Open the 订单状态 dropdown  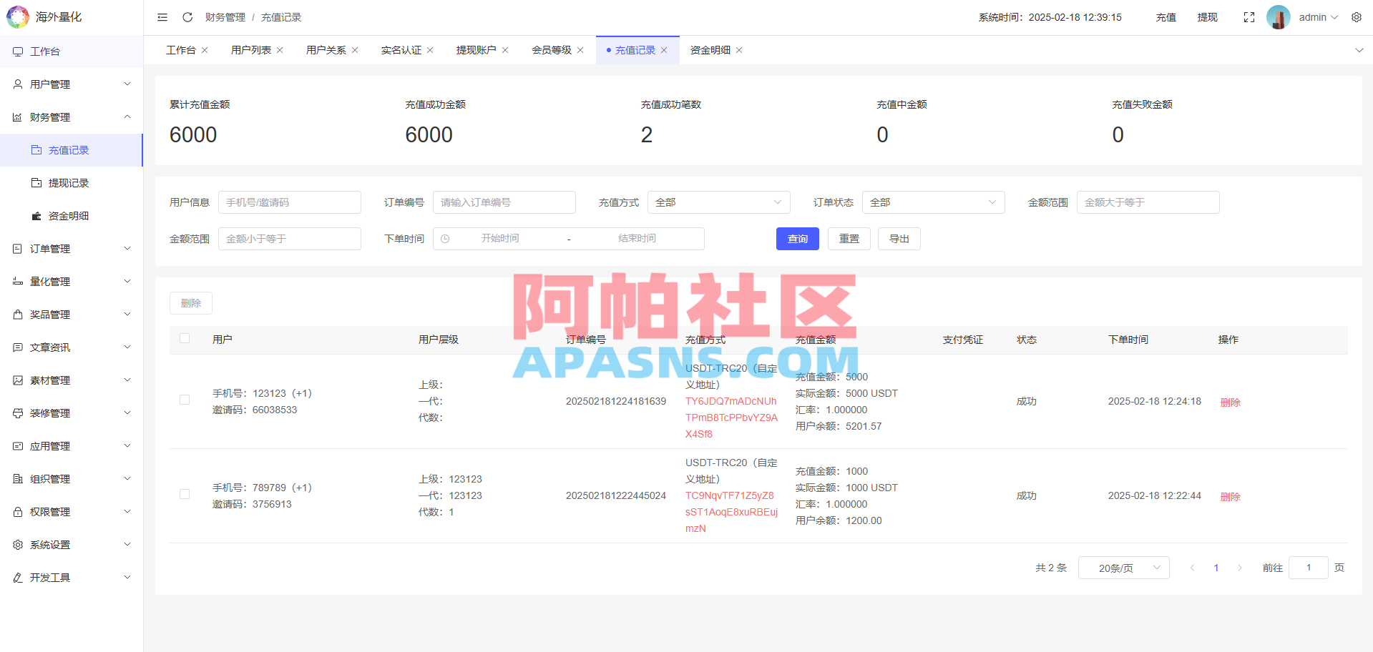(x=933, y=202)
